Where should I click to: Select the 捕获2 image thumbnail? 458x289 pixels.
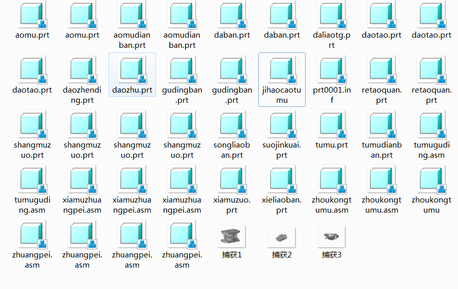click(x=281, y=237)
